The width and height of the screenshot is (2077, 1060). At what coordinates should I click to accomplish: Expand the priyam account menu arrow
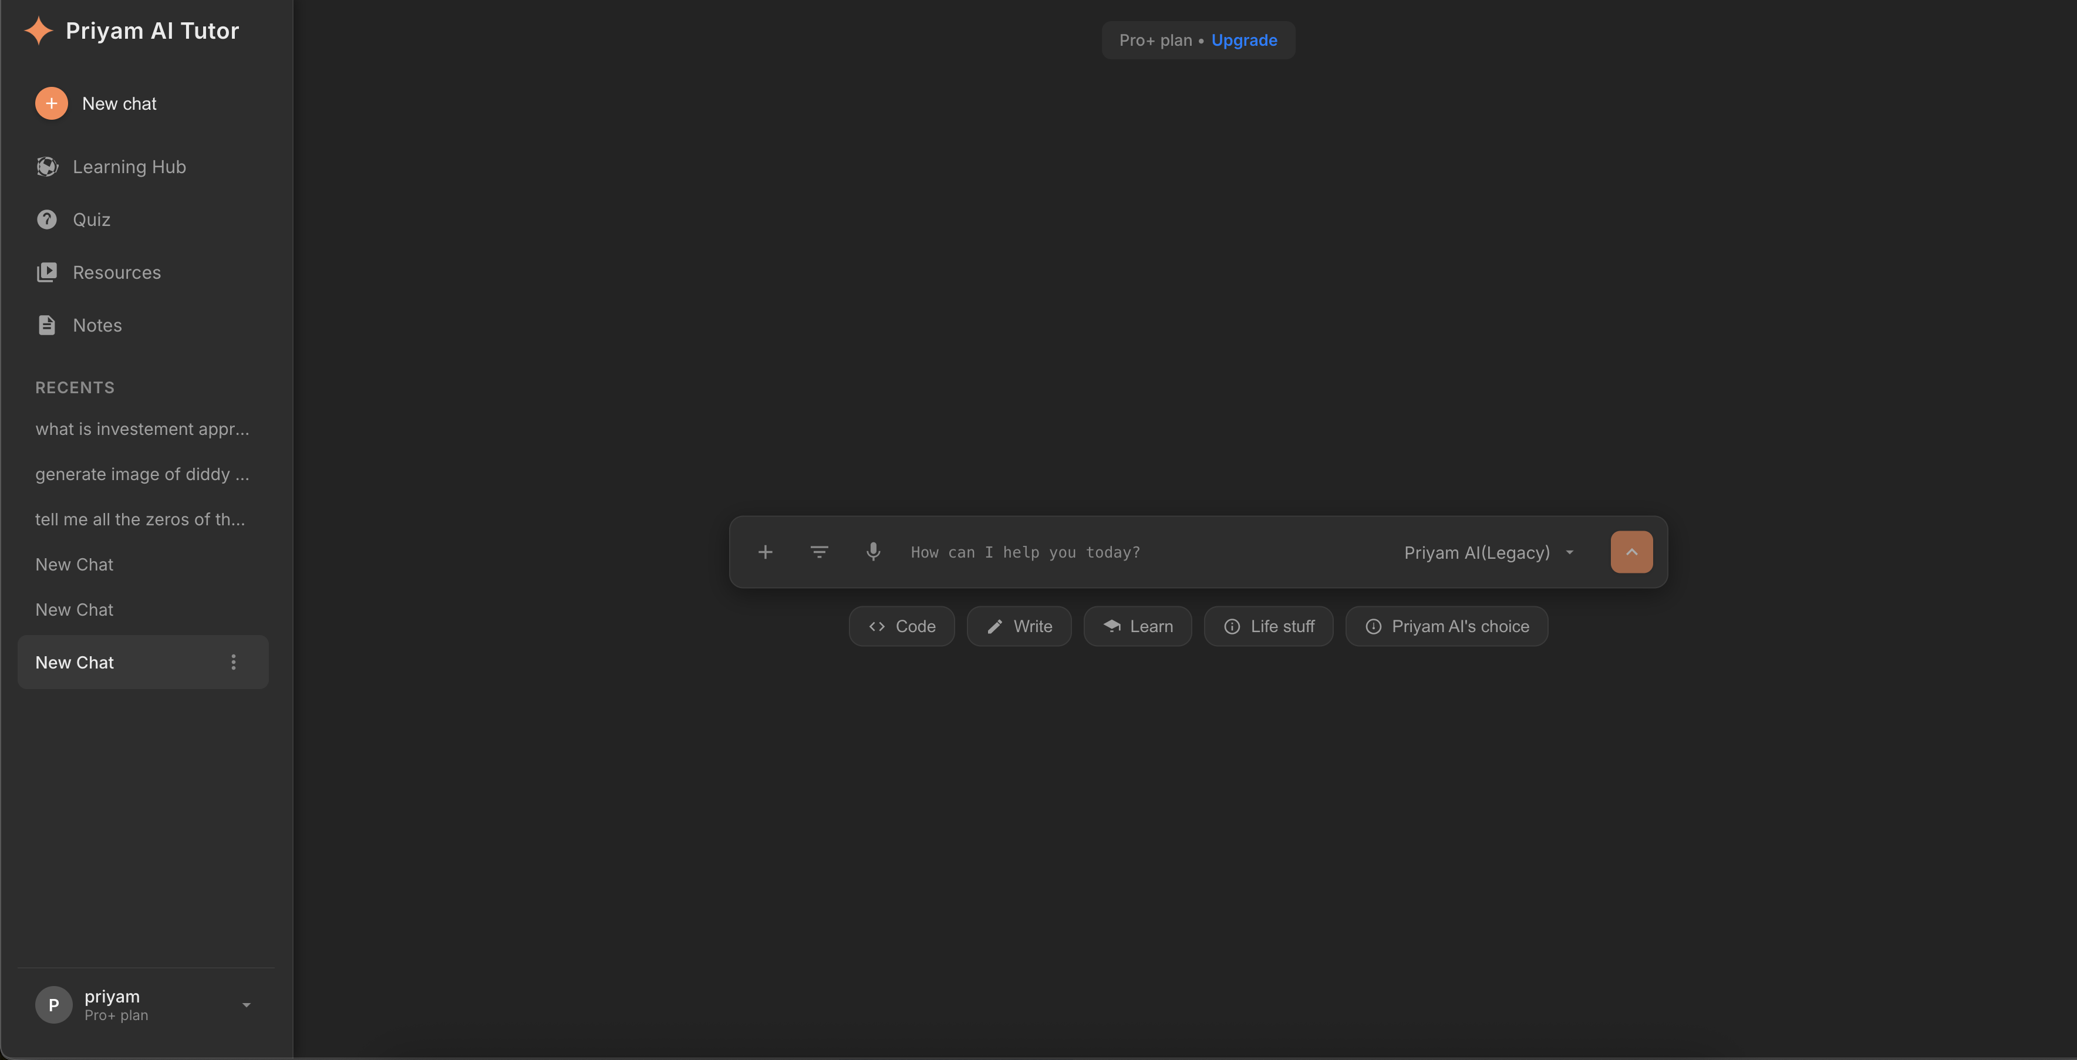(246, 1004)
